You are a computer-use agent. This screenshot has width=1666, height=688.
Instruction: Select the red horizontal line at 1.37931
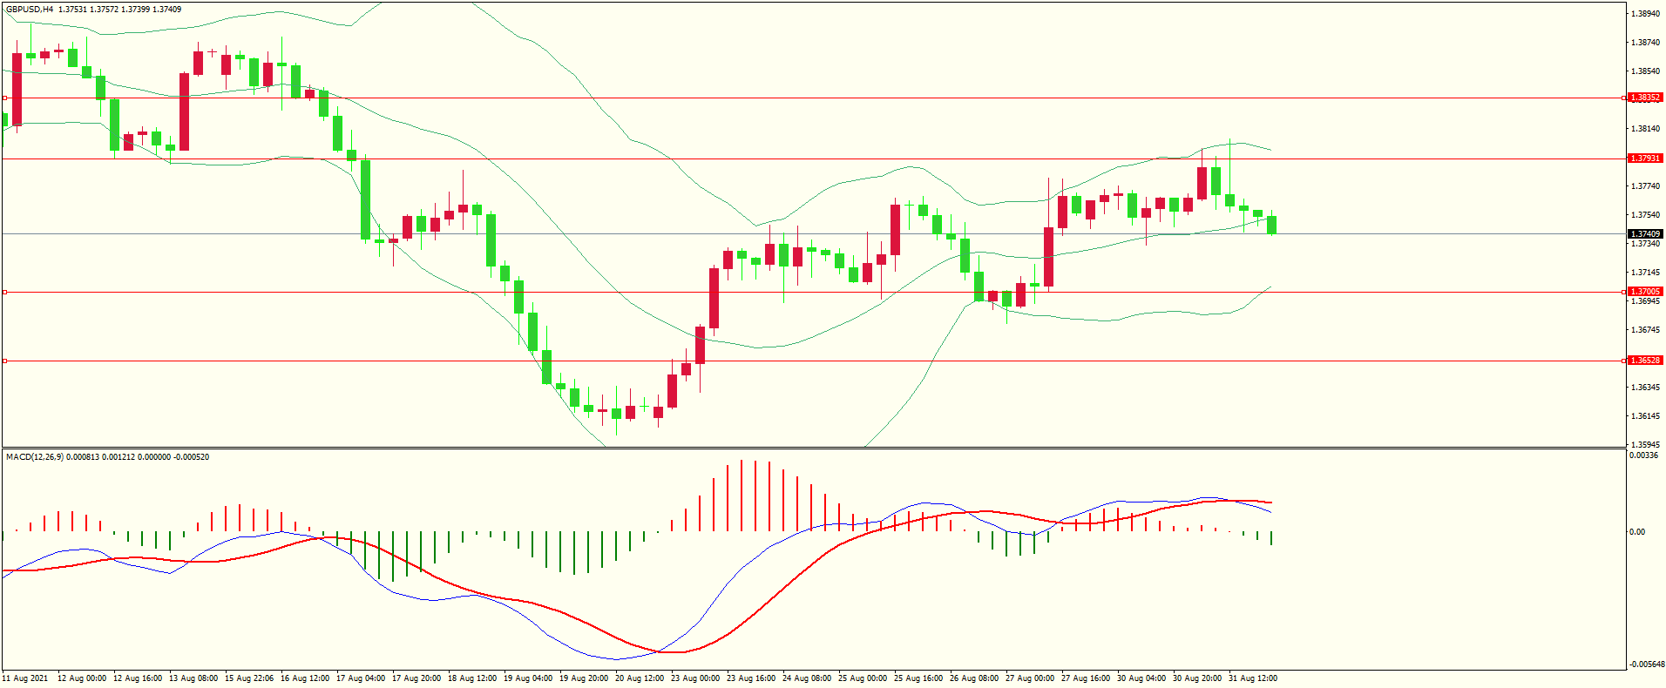tap(814, 159)
